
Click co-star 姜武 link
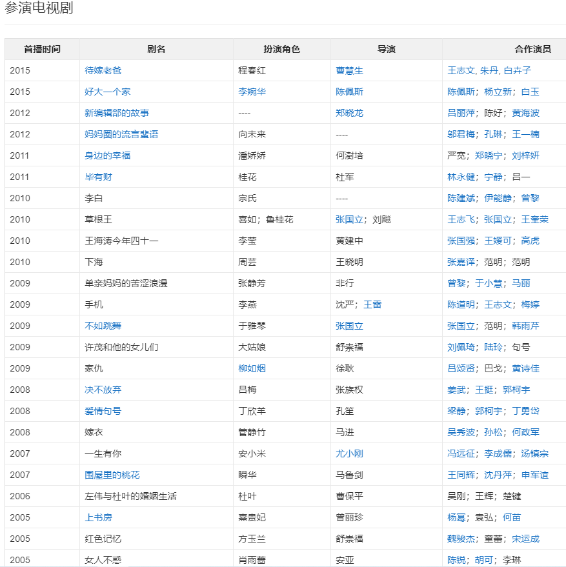pyautogui.click(x=456, y=390)
